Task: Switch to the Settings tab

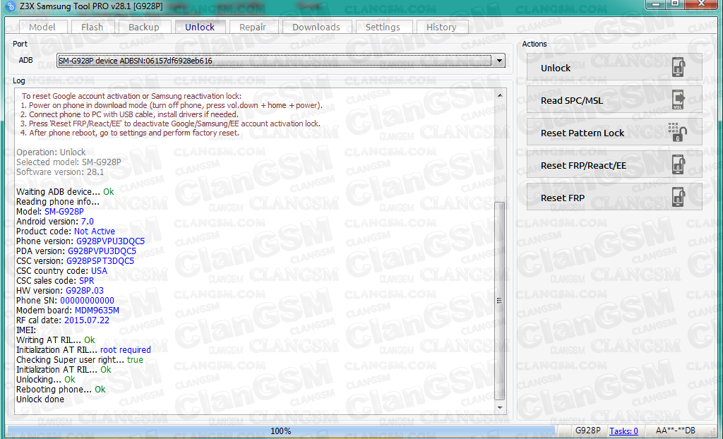Action: 383,28
